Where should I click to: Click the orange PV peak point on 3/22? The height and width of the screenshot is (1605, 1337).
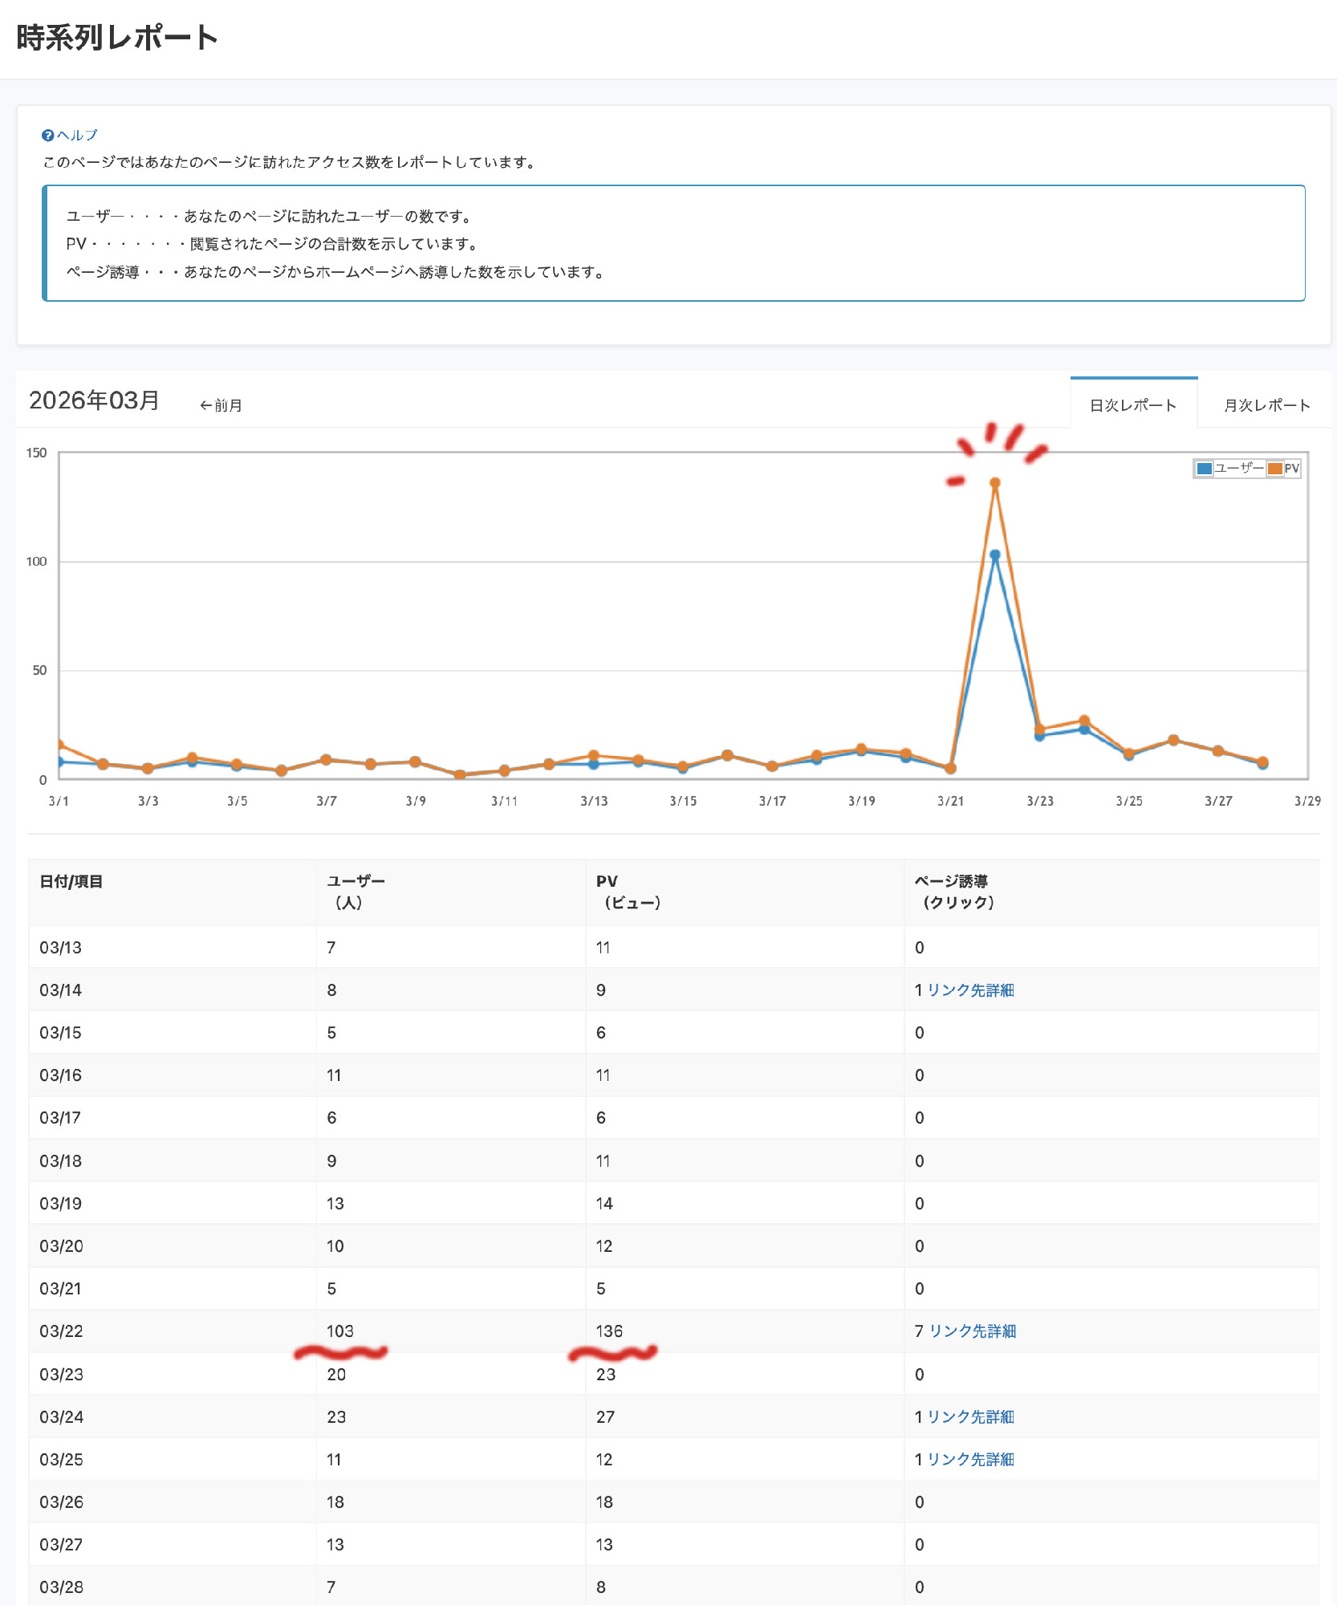995,483
